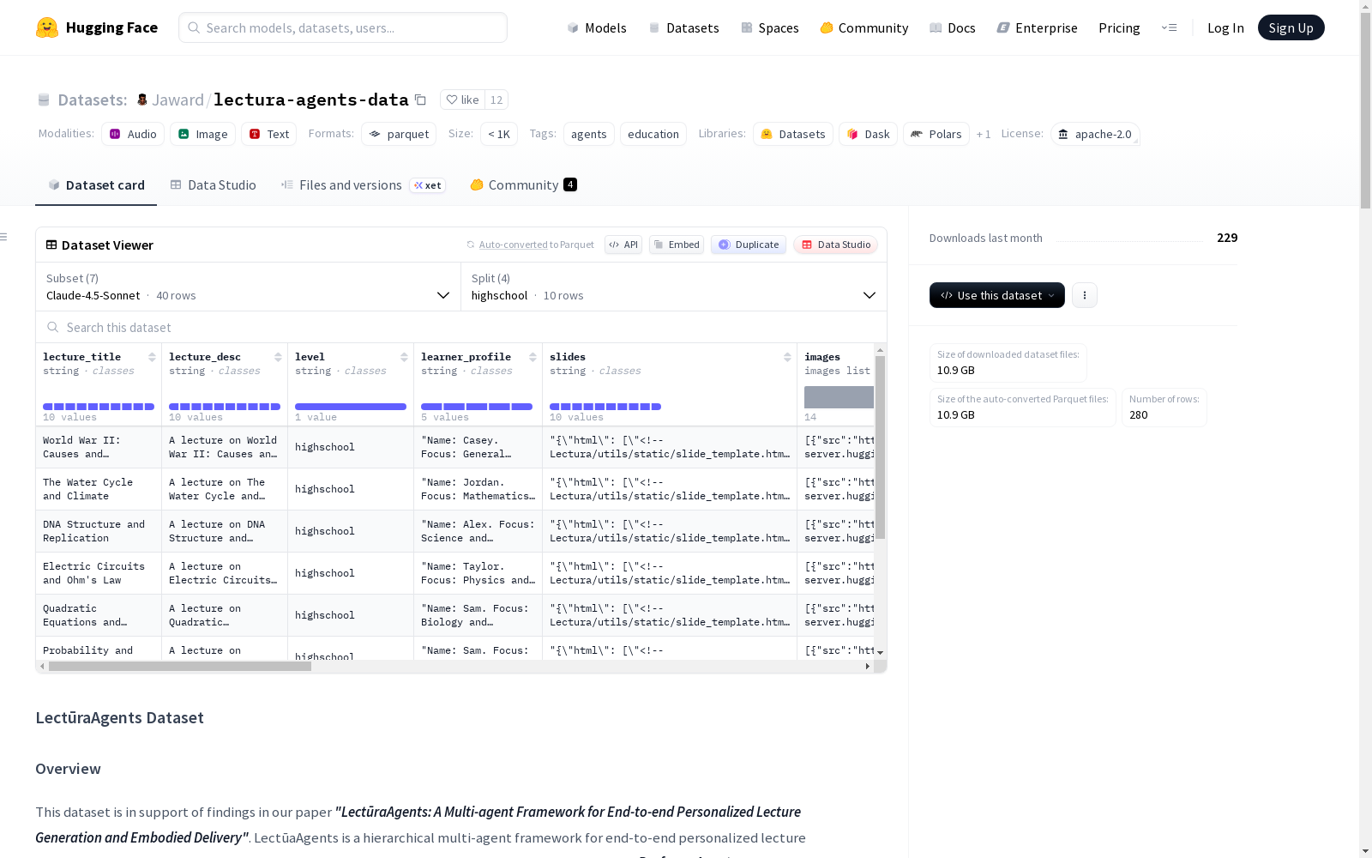
Task: Open the Use this dataset dropdown
Action: point(997,295)
